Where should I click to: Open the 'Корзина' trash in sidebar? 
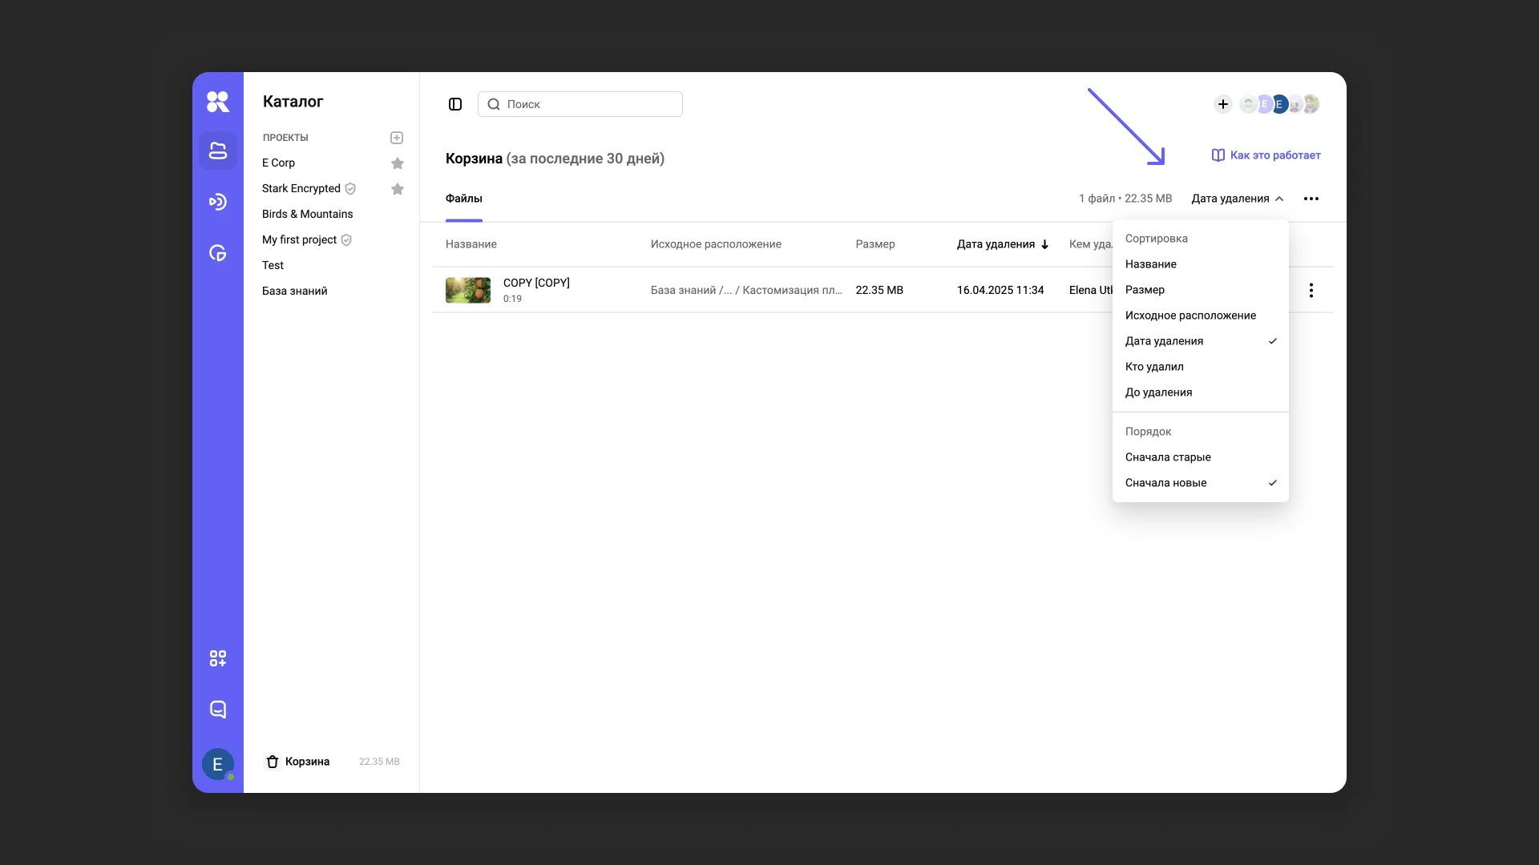[307, 762]
